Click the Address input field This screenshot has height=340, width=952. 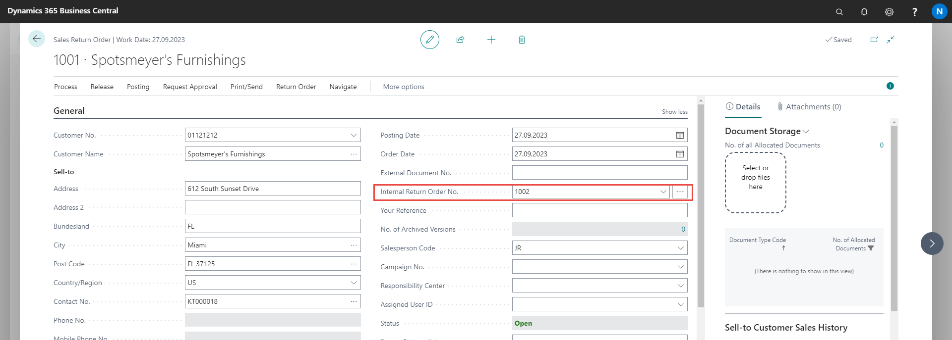[x=273, y=189]
